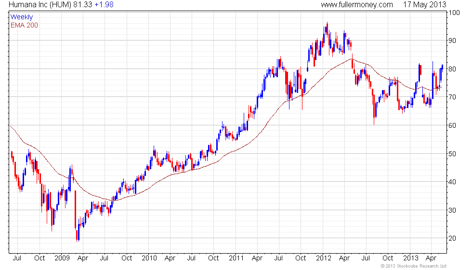Screen dimensions: 472x270
Task: Open the www.fullermoney.com link text
Action: (357, 4)
